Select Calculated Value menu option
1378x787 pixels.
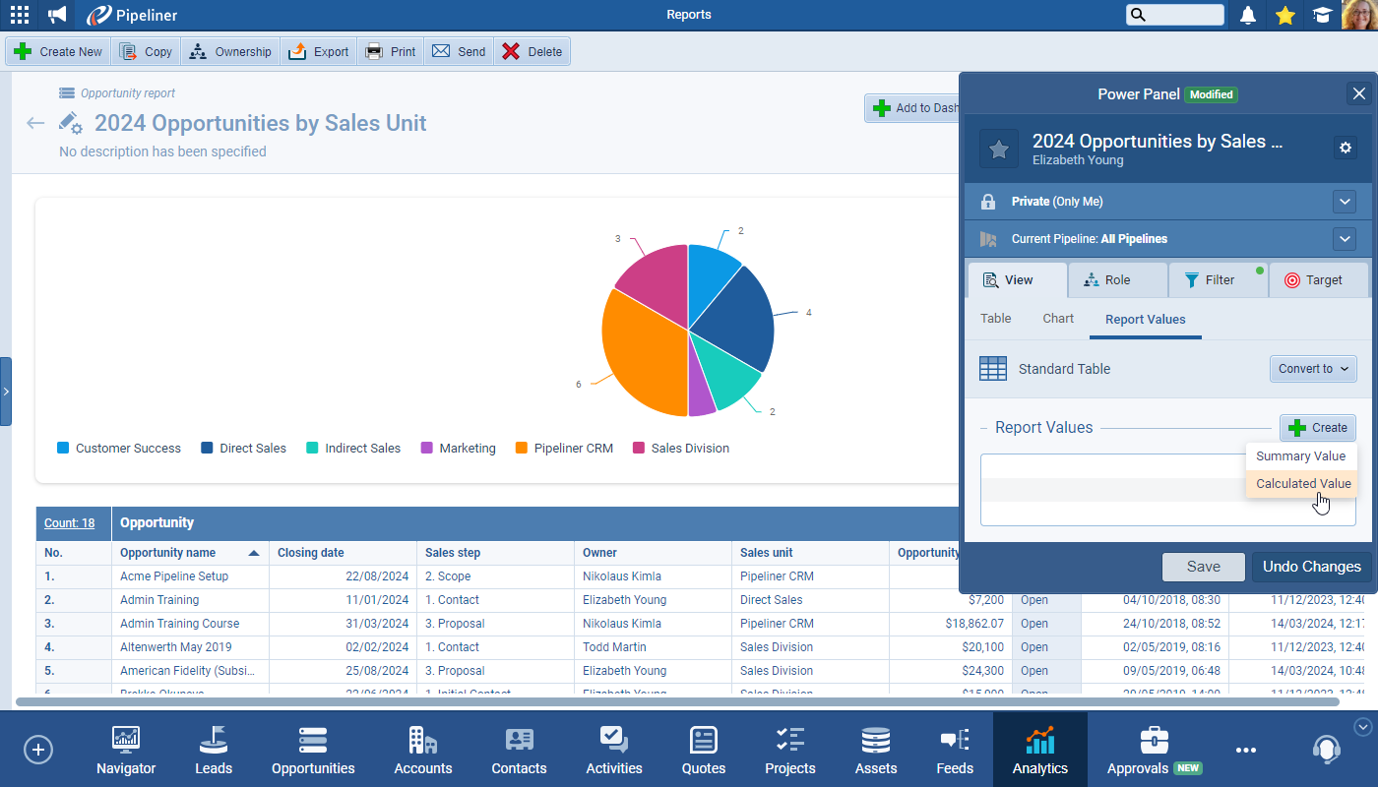1302,483
